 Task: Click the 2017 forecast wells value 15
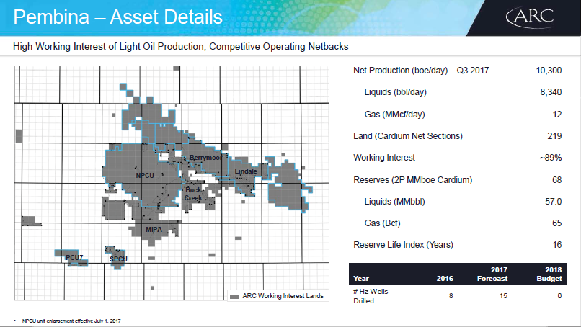[x=503, y=296]
